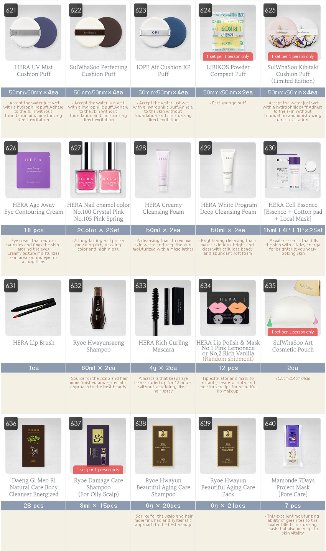Click item number badge 630

(270, 148)
